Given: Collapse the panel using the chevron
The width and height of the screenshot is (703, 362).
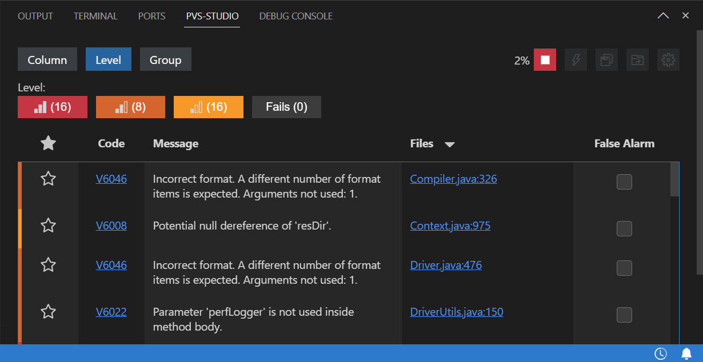Looking at the screenshot, I should [663, 15].
